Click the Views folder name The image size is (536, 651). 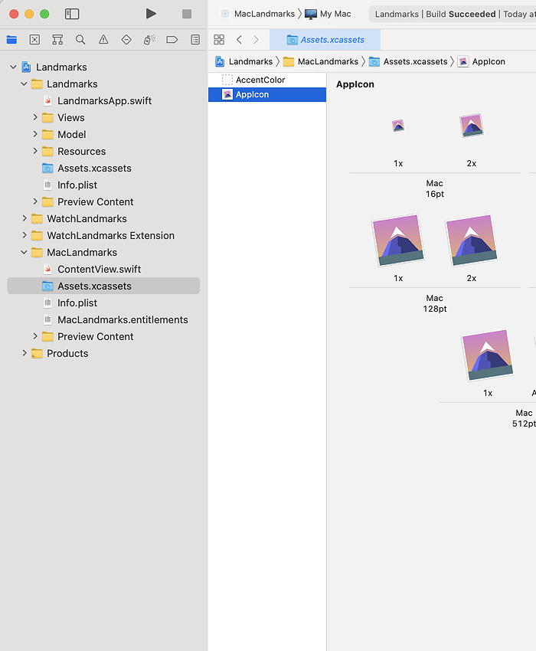pyautogui.click(x=71, y=117)
